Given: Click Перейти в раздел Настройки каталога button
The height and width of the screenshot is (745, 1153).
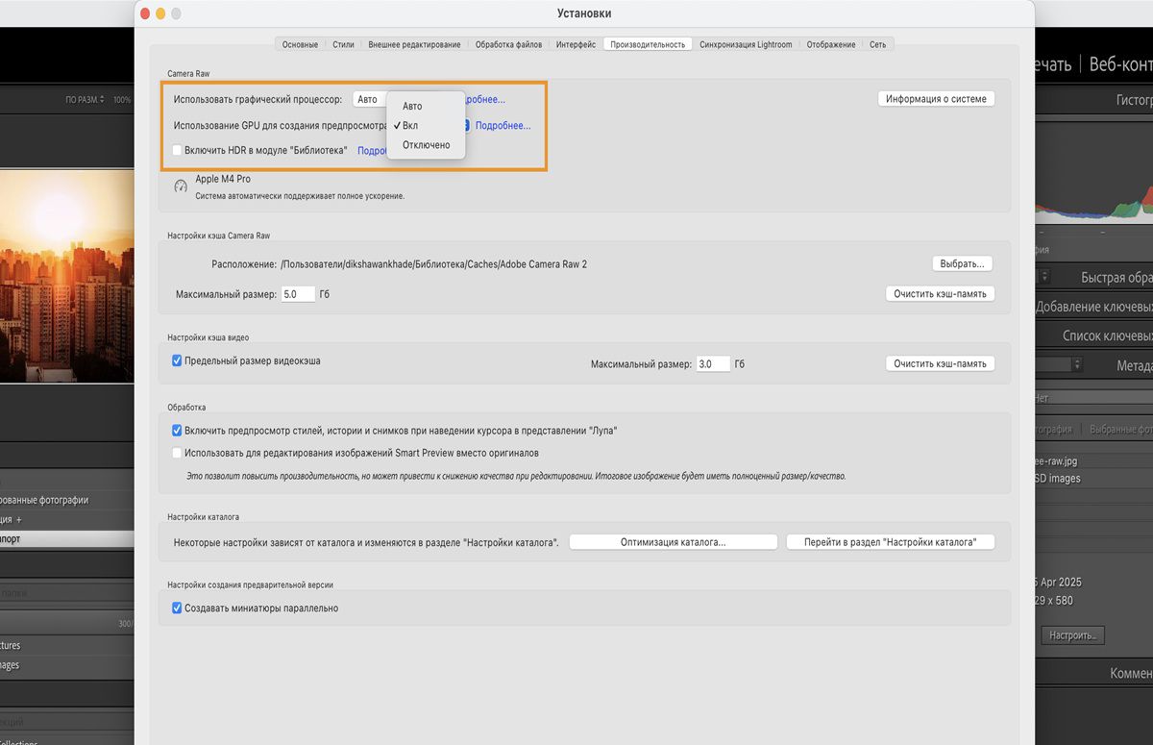Looking at the screenshot, I should click(x=891, y=542).
